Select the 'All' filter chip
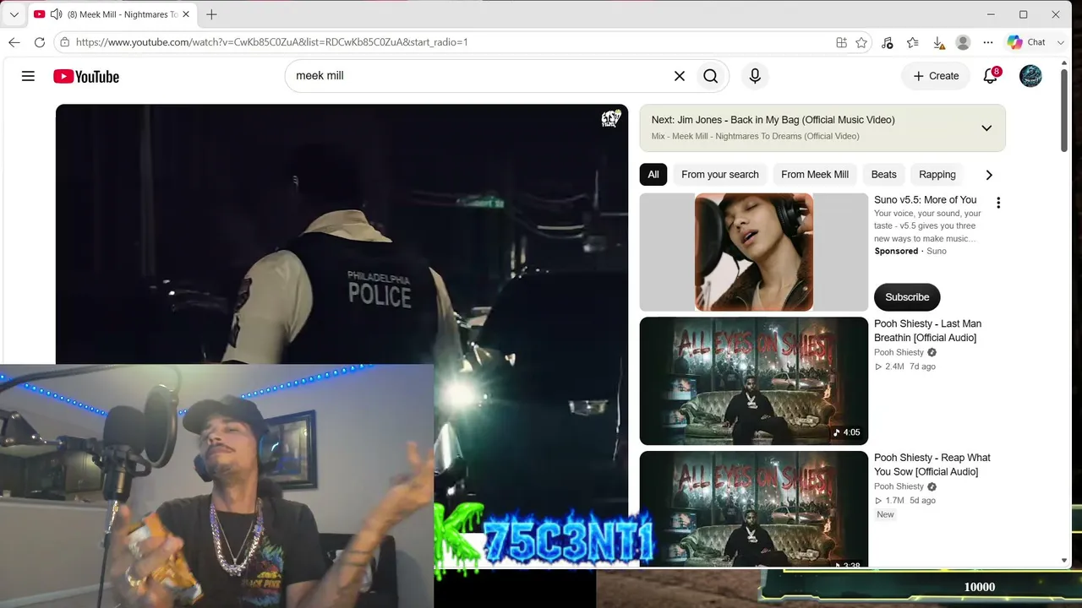The image size is (1082, 608). coord(653,175)
